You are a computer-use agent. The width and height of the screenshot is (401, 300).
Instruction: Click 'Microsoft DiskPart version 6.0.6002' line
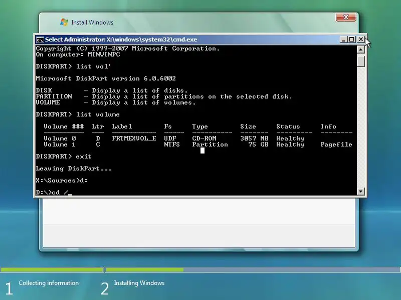[106, 78]
